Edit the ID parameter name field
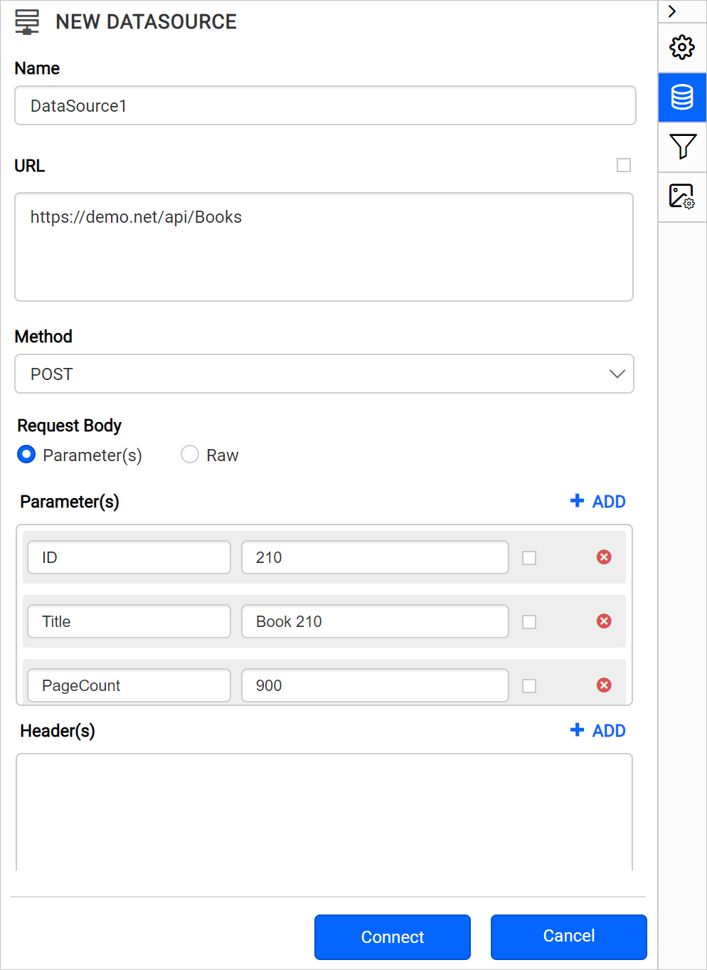The width and height of the screenshot is (707, 970). (129, 557)
